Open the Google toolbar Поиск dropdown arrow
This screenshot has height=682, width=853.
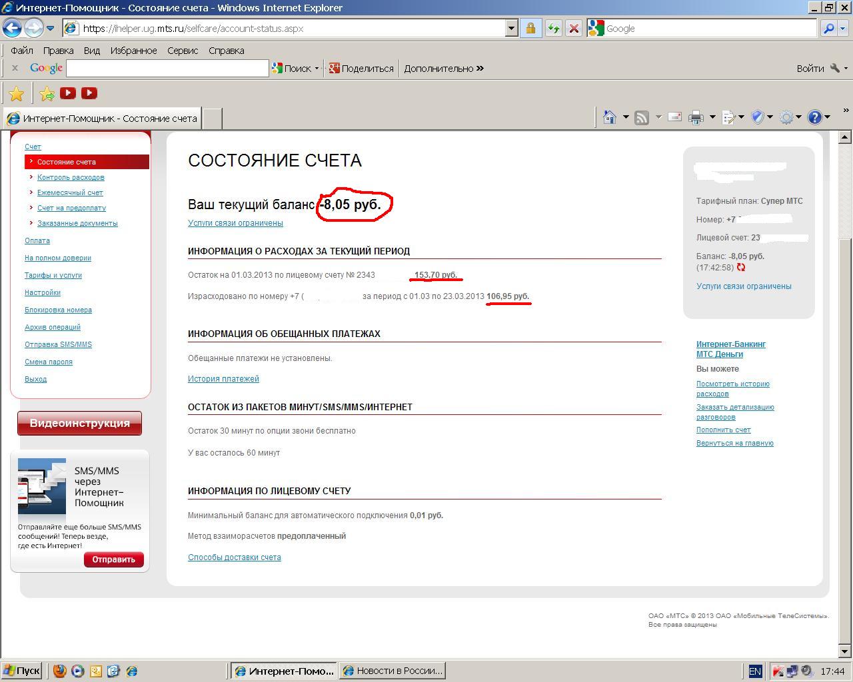[317, 69]
